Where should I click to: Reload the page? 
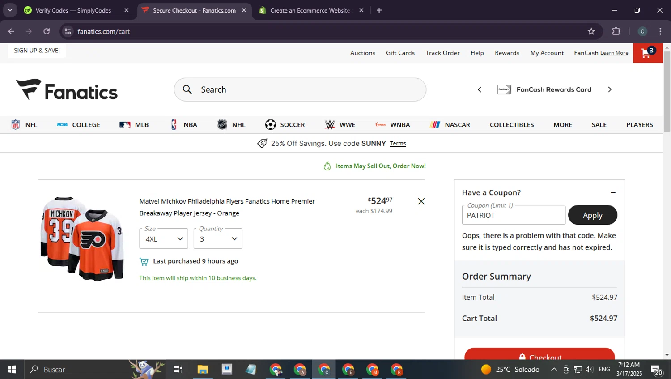click(47, 31)
